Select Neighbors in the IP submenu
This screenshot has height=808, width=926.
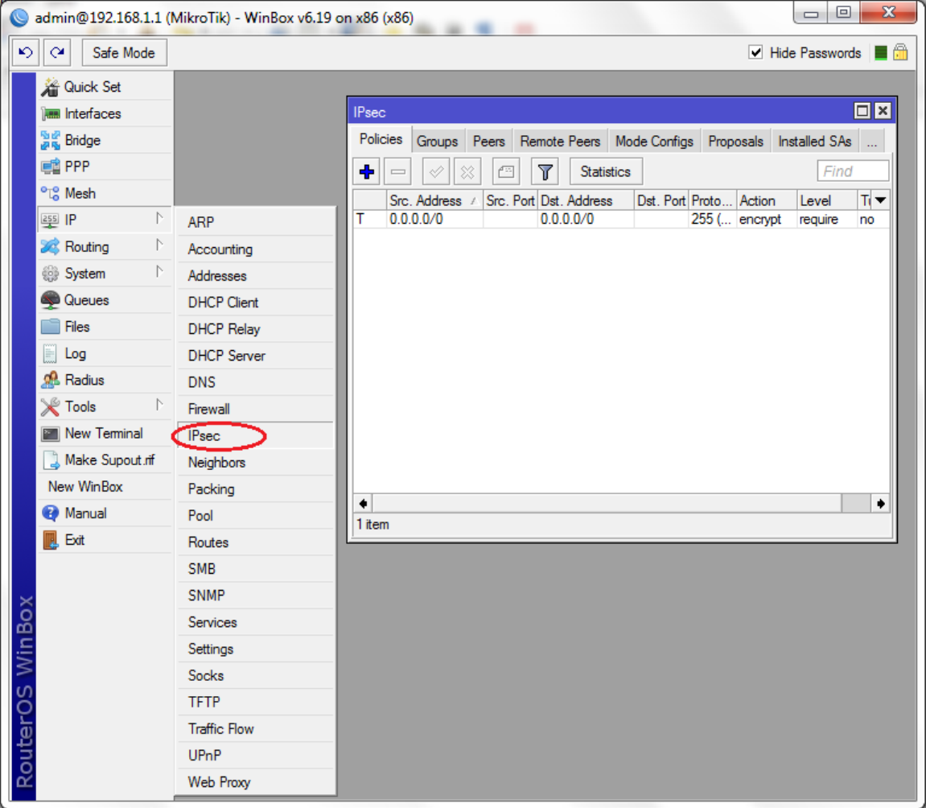click(256, 463)
